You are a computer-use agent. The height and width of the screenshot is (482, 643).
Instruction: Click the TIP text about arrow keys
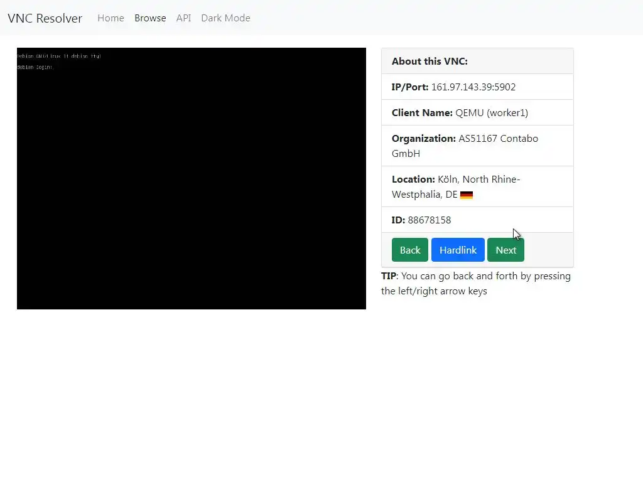click(x=476, y=283)
